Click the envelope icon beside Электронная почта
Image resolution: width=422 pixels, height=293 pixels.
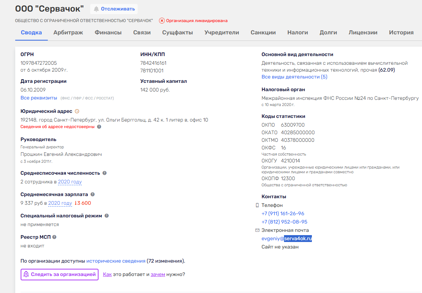[x=257, y=230]
